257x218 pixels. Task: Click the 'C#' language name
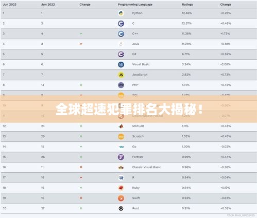pos(134,54)
